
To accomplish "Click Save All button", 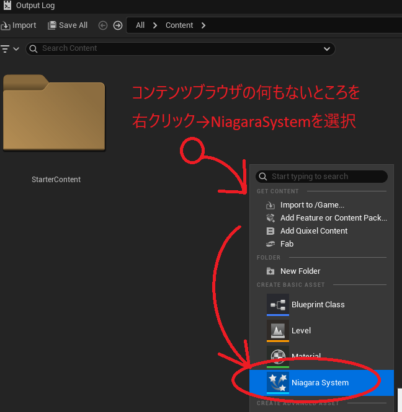I will tap(68, 25).
